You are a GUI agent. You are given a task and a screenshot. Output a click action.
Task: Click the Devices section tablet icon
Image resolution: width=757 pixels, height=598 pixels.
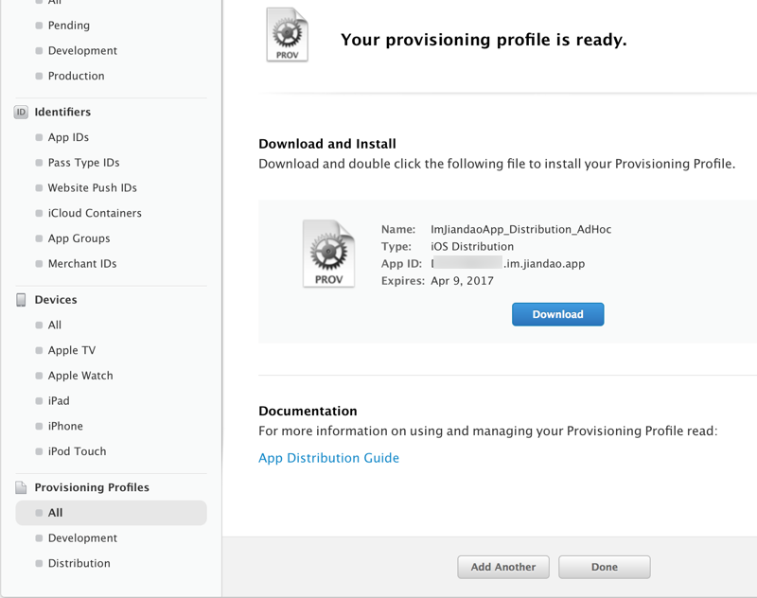click(21, 300)
